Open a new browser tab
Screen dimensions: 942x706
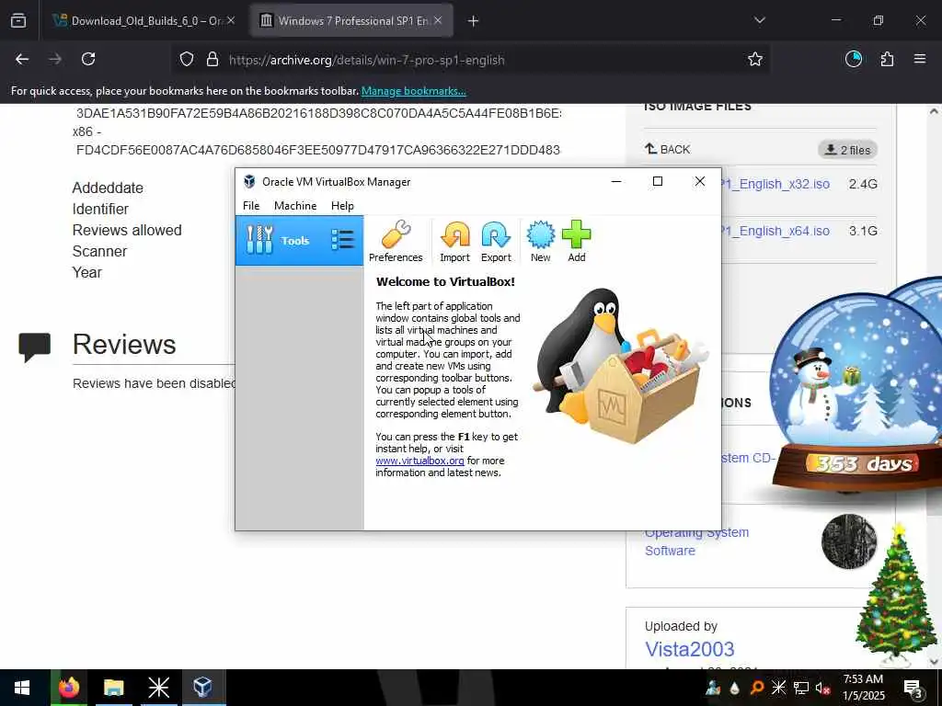(474, 21)
